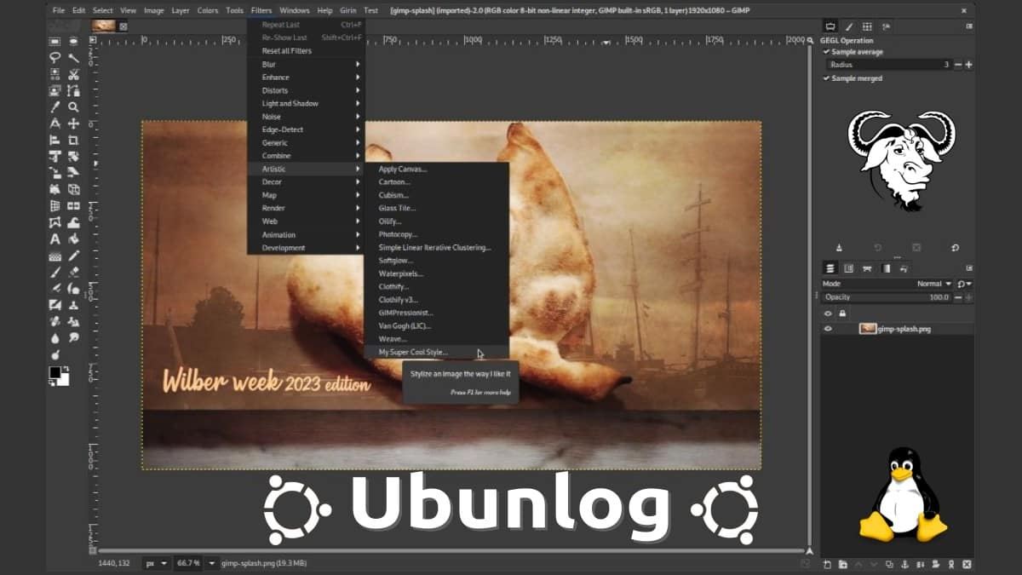Image resolution: width=1022 pixels, height=575 pixels.
Task: Click the new layer icon
Action: [x=828, y=564]
